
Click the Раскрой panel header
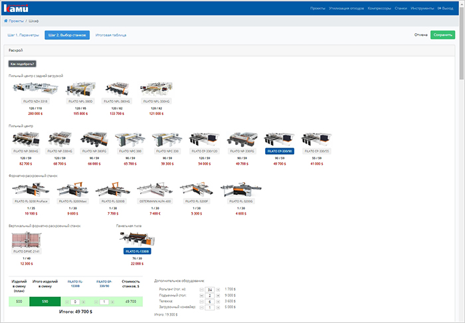(229, 51)
